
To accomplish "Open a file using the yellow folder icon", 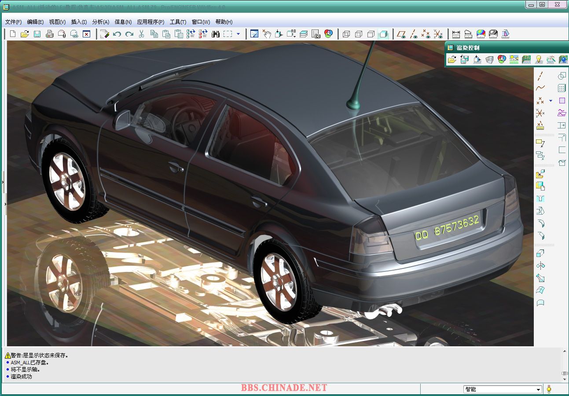I will [25, 34].
